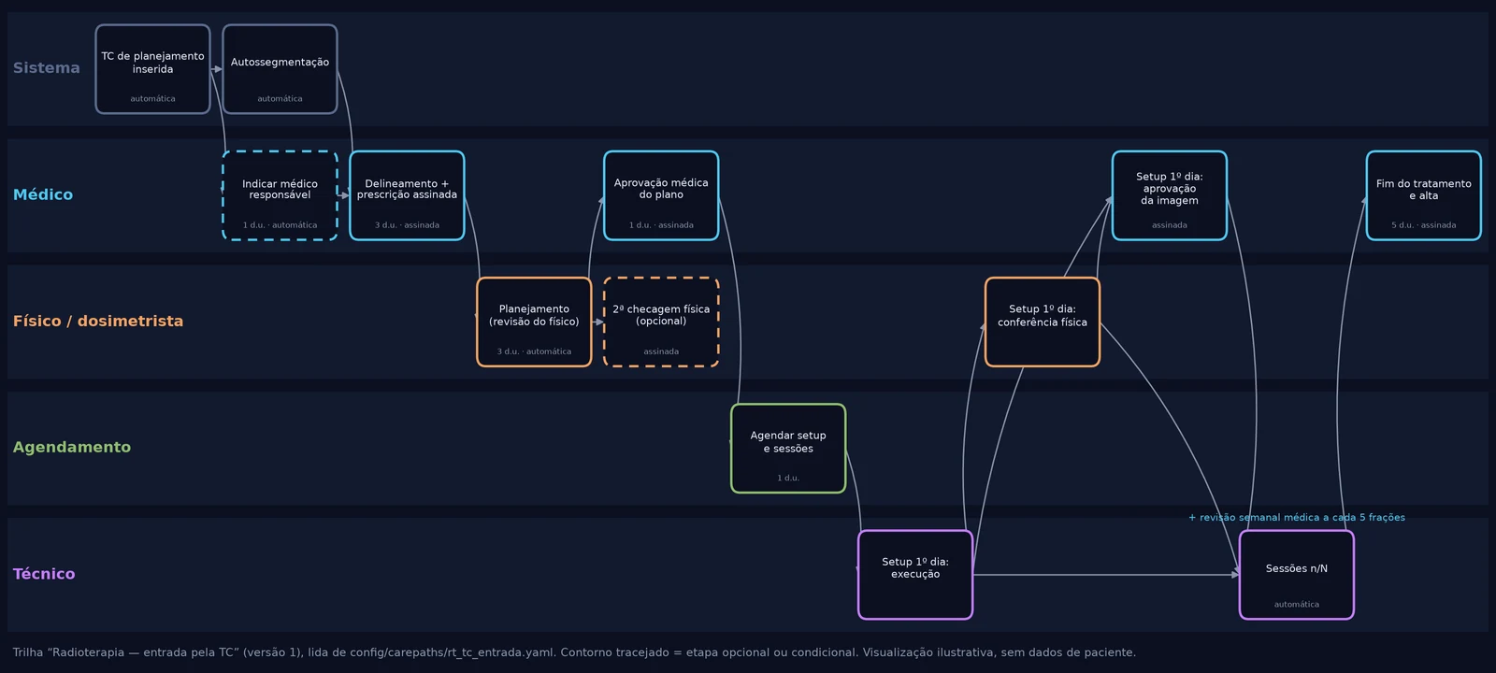Open the 'Sessões n/N' step
Viewport: 1496px width, 673px height.
[x=1297, y=575]
